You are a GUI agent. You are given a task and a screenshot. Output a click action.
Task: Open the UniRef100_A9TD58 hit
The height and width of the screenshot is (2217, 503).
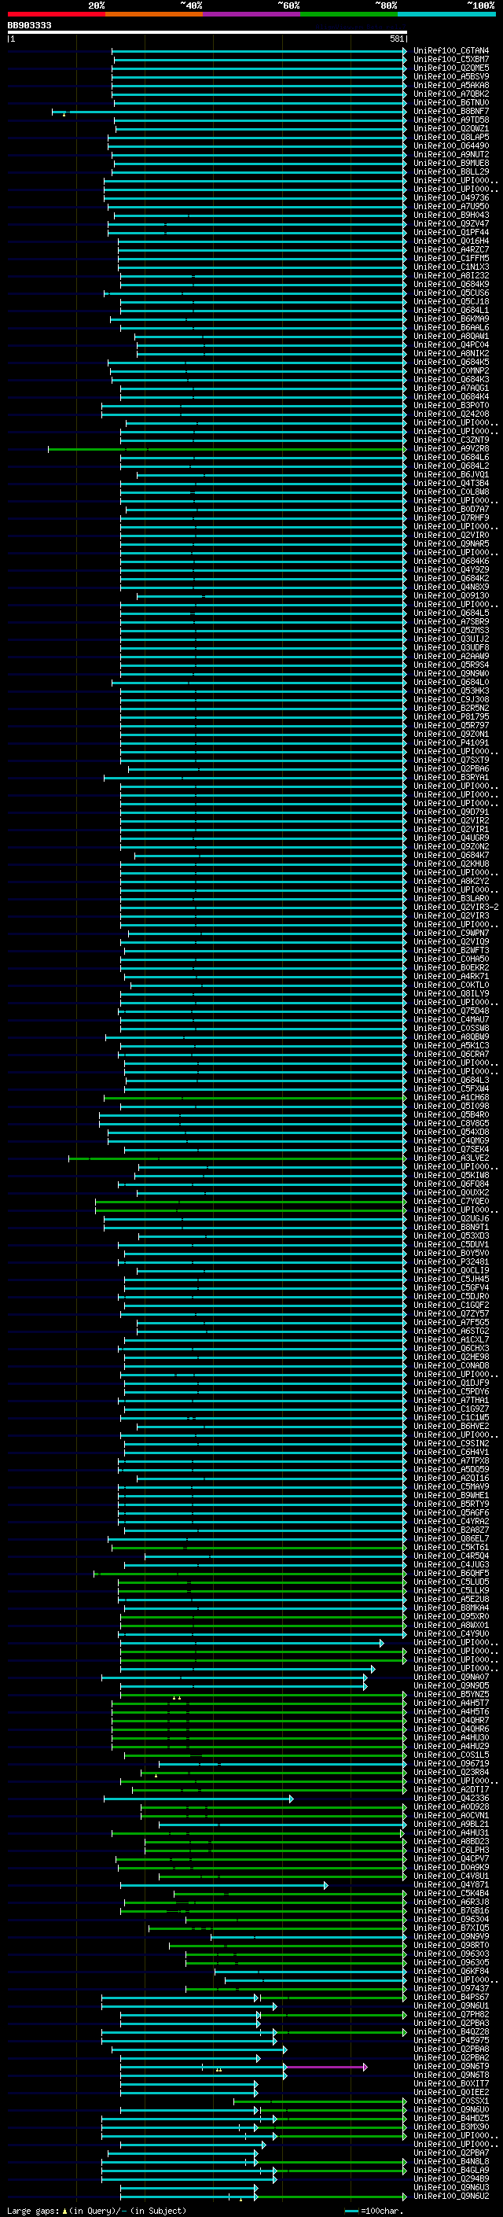pyautogui.click(x=451, y=120)
